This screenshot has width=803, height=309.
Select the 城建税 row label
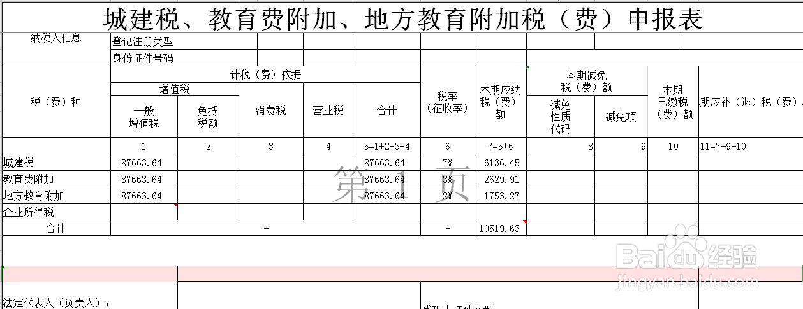(56, 162)
